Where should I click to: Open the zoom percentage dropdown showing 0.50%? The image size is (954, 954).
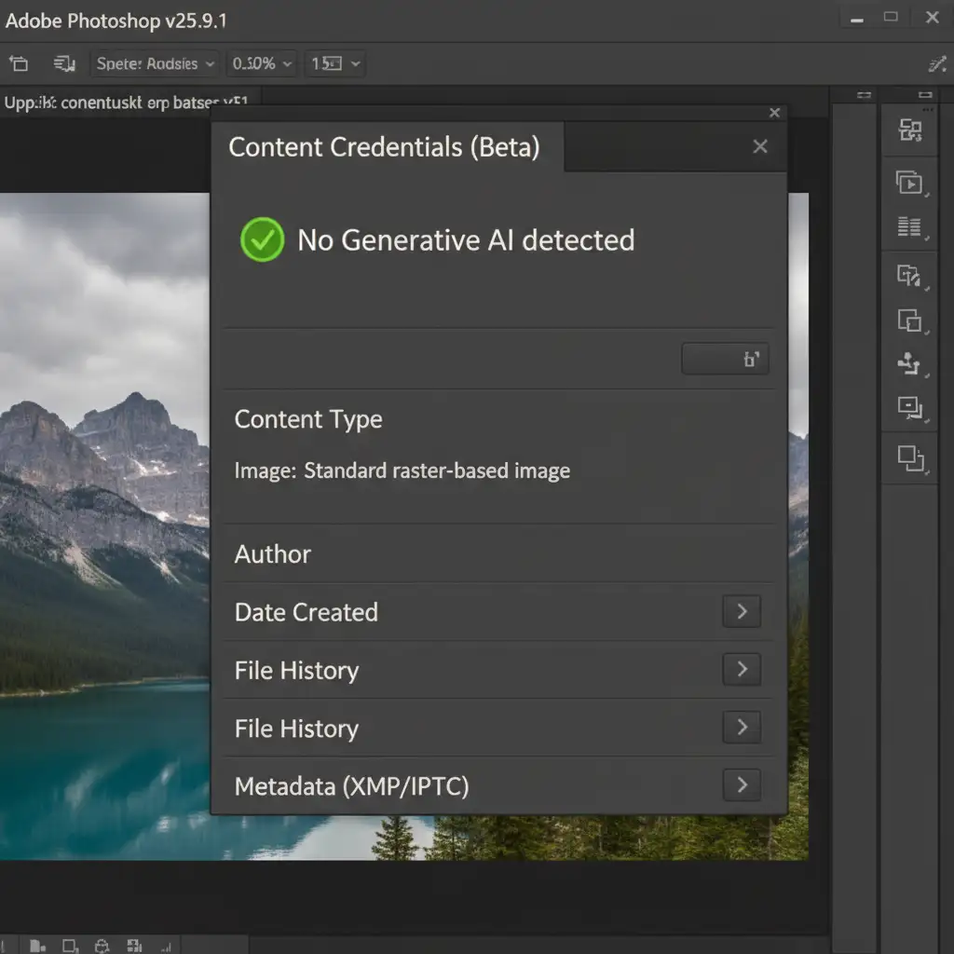pos(262,64)
